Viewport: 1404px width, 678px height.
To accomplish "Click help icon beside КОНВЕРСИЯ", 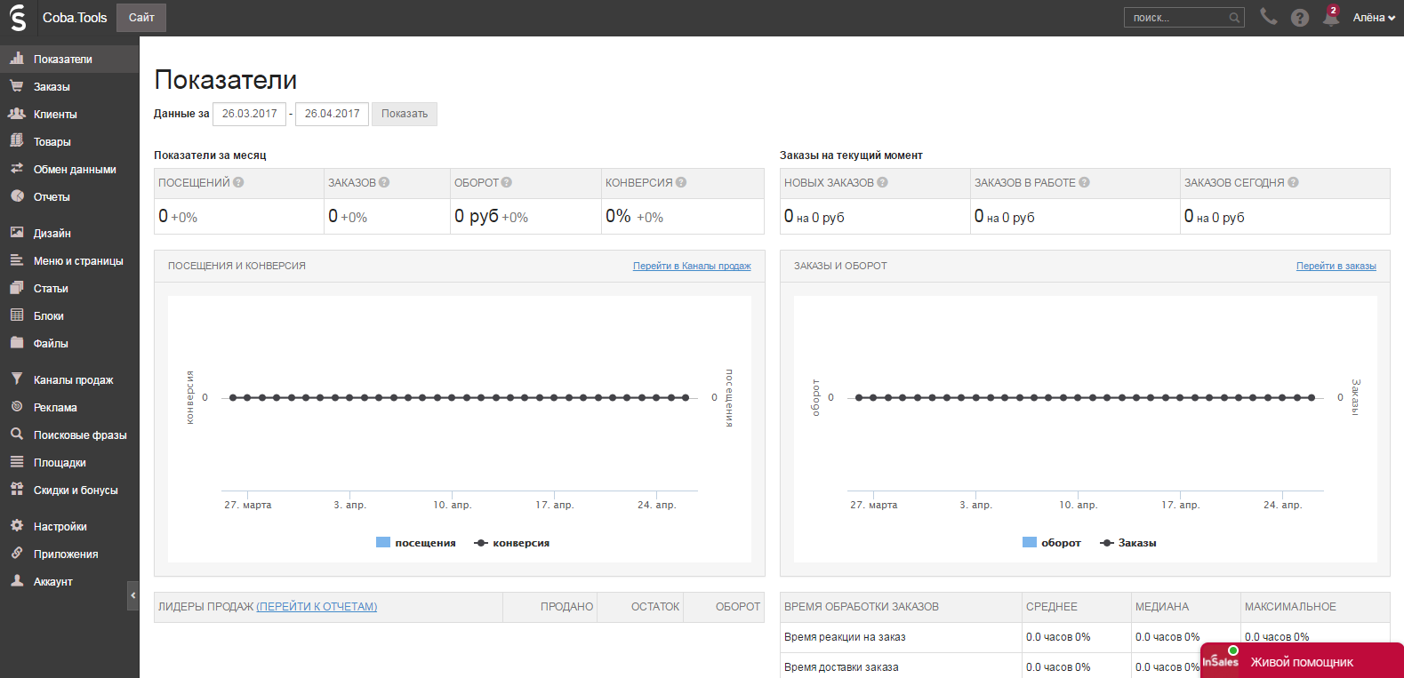I will tap(681, 182).
